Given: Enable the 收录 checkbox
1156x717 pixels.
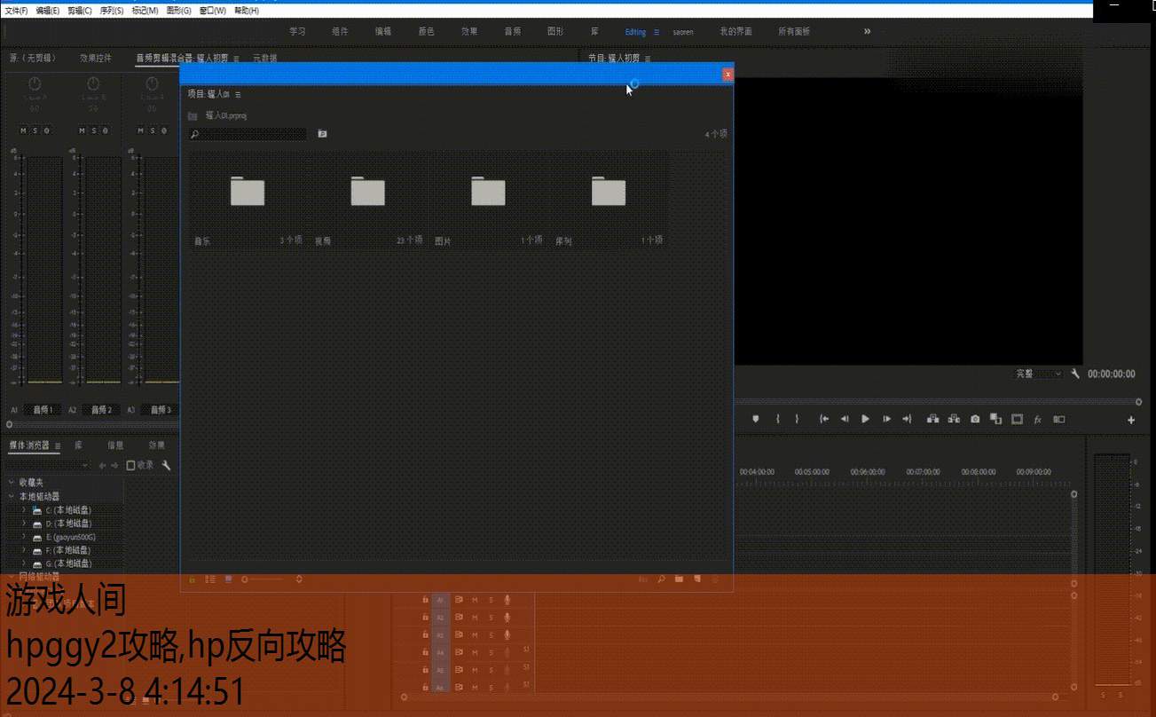Looking at the screenshot, I should click(x=130, y=465).
